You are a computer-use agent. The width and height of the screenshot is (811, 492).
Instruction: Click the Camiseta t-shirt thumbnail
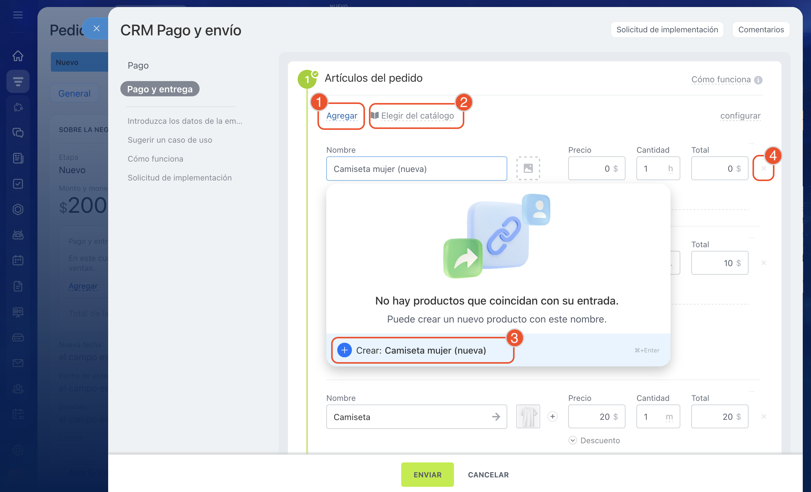[528, 417]
